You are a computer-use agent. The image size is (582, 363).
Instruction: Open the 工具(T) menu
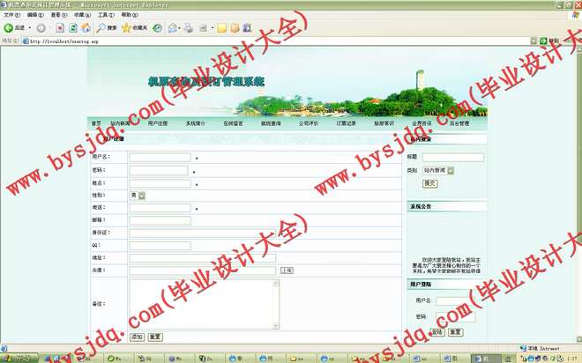[x=105, y=15]
